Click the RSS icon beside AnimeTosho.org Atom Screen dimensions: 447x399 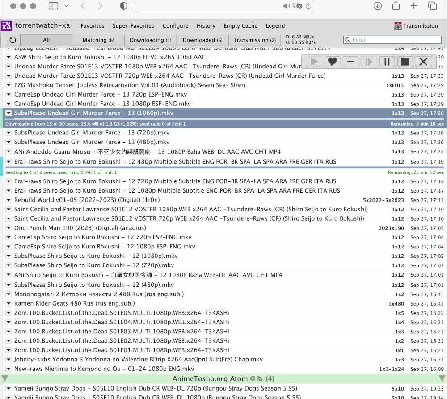pyautogui.click(x=260, y=379)
